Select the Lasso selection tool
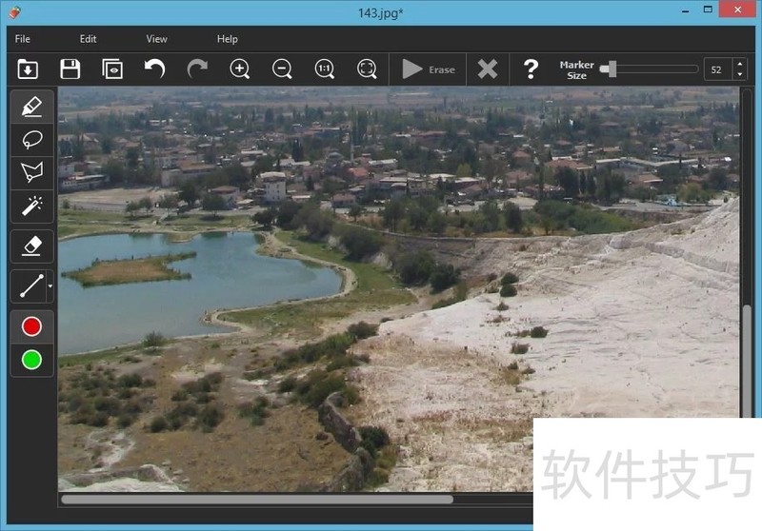This screenshot has width=762, height=531. 31,139
